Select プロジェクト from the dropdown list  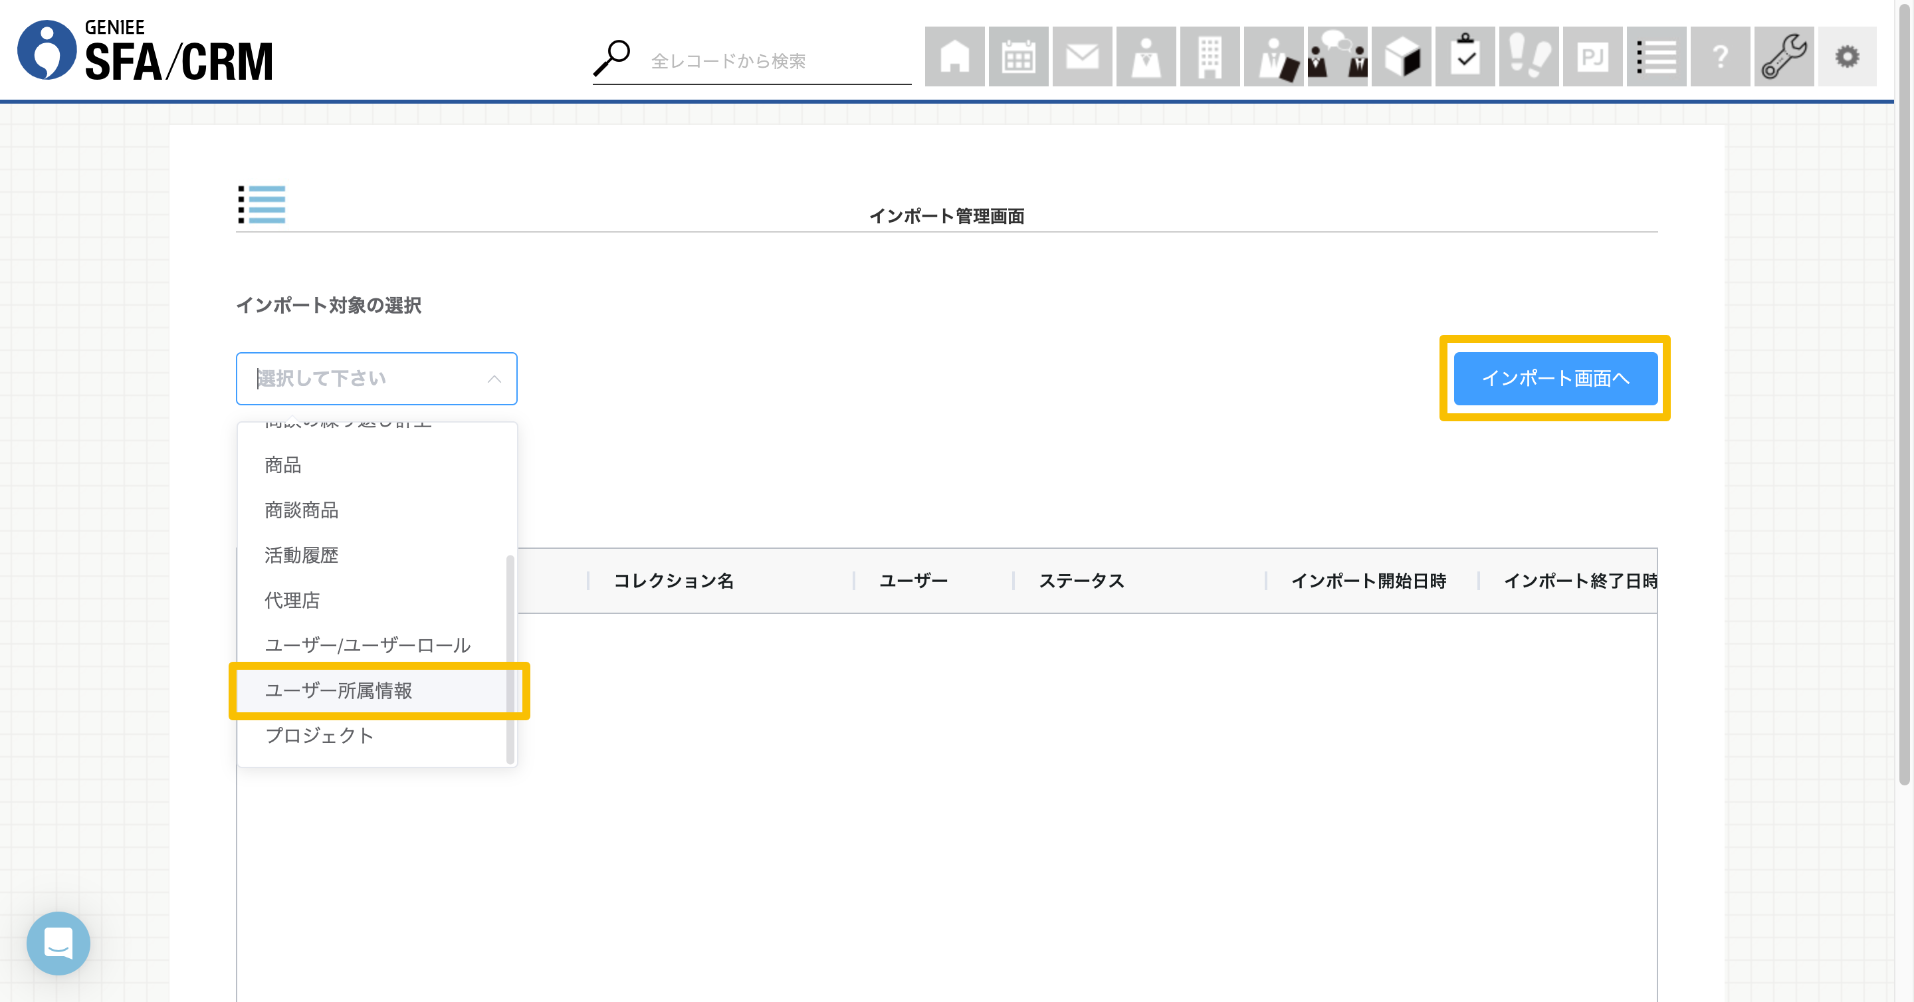pyautogui.click(x=377, y=736)
